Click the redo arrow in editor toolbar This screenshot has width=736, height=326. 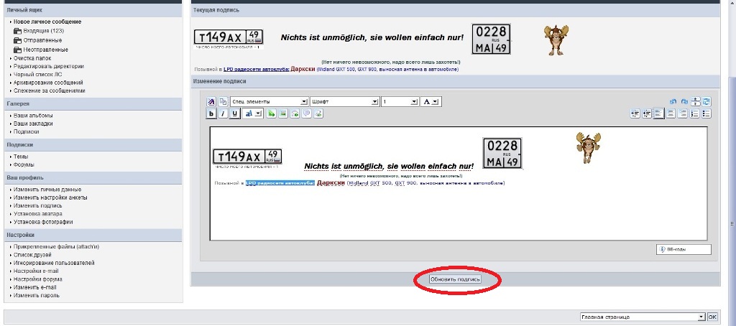coord(684,102)
